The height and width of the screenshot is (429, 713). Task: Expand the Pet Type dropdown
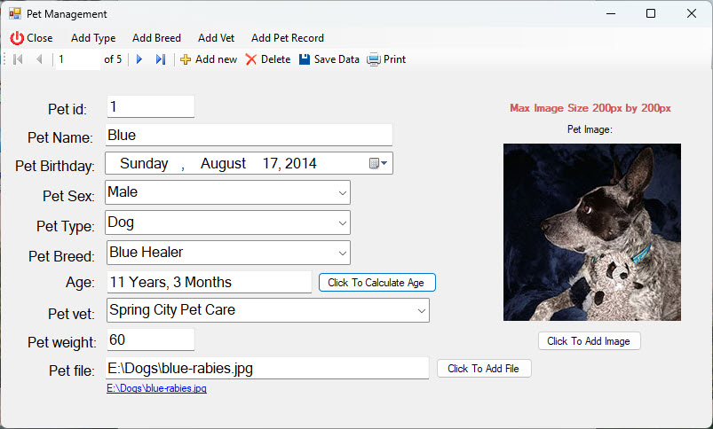(342, 222)
